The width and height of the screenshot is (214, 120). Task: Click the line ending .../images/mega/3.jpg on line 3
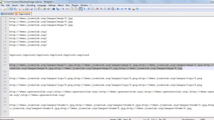(x=41, y=18)
